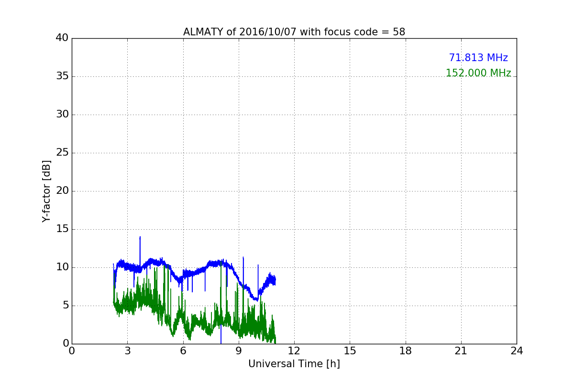Image resolution: width=574 pixels, height=382 pixels.
Task: Click y-axis tick label 35
Action: click(x=62, y=76)
